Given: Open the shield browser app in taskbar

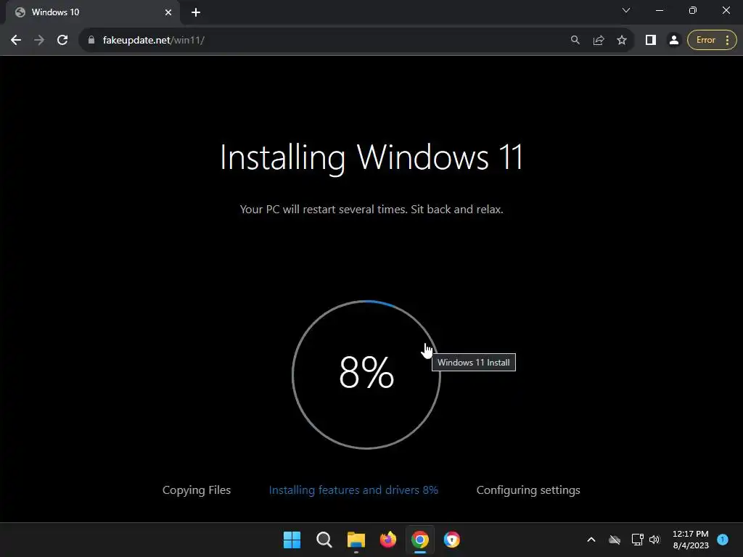Looking at the screenshot, I should [451, 540].
